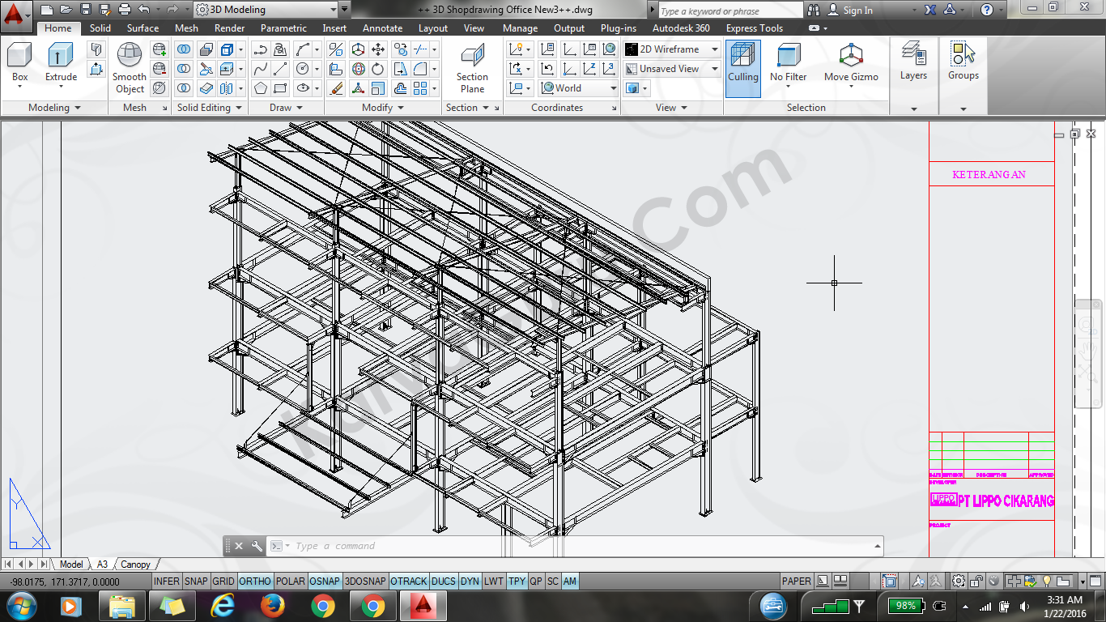Open the Canopy layout tab
The width and height of the screenshot is (1106, 622).
tap(136, 564)
